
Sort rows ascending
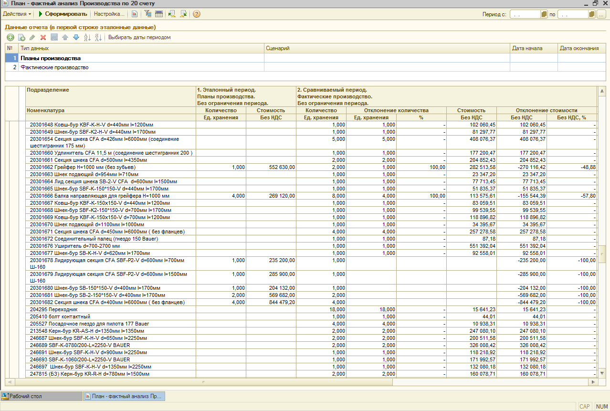87,37
